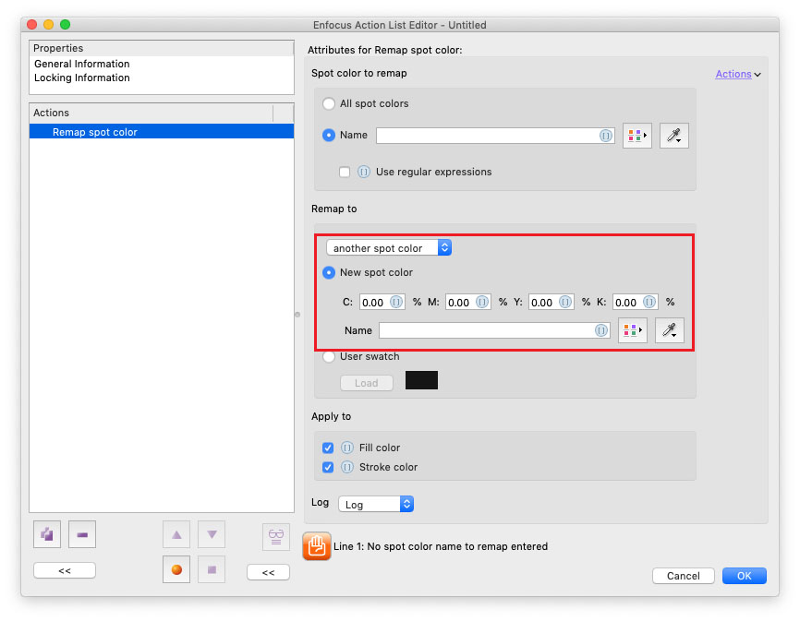Pick eyedropper beside new spot color Name
The height and width of the screenshot is (621, 800).
(670, 330)
